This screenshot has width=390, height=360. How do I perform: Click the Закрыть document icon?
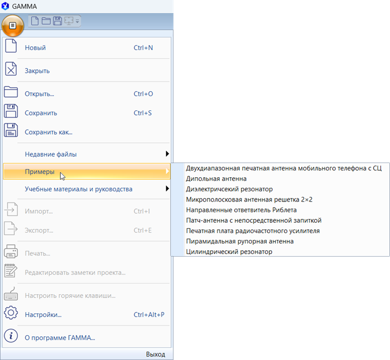(11, 70)
